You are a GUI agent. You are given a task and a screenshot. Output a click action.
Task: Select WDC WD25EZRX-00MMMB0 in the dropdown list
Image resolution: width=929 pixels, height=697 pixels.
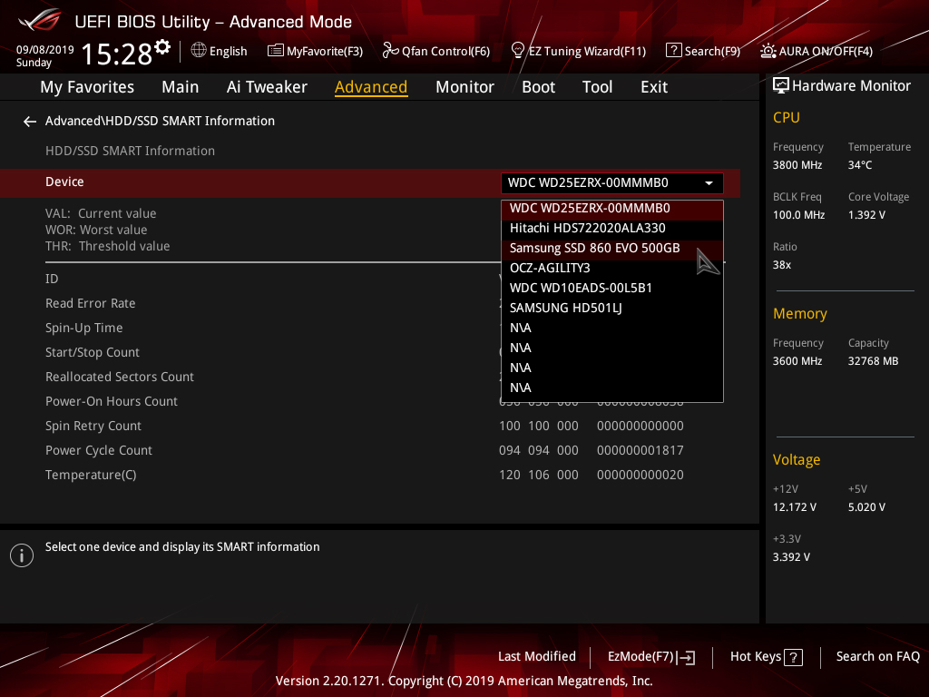[612, 209]
